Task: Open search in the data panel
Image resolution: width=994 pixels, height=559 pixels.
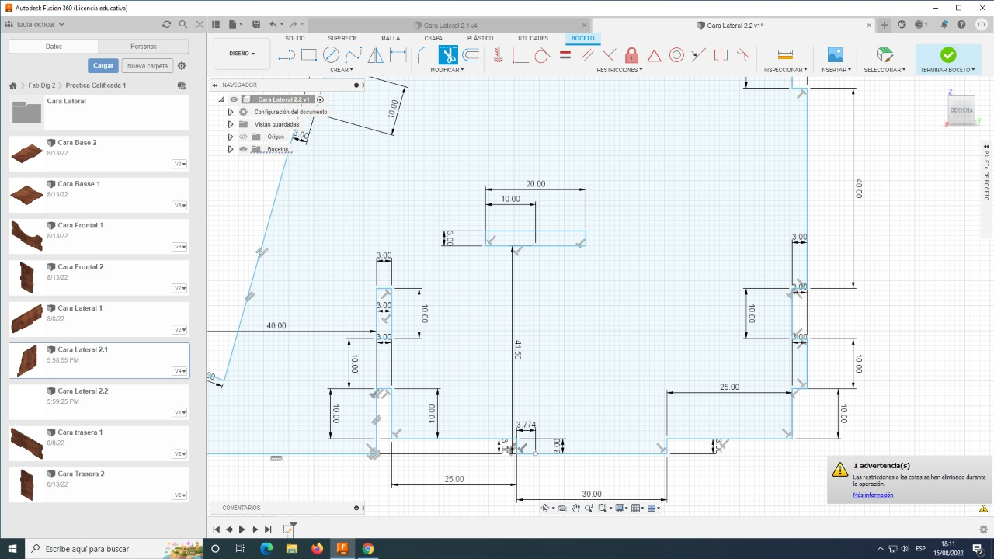Action: [x=183, y=25]
